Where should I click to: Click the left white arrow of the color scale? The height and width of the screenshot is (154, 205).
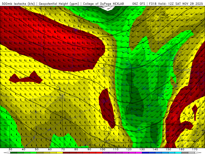coord(7,153)
